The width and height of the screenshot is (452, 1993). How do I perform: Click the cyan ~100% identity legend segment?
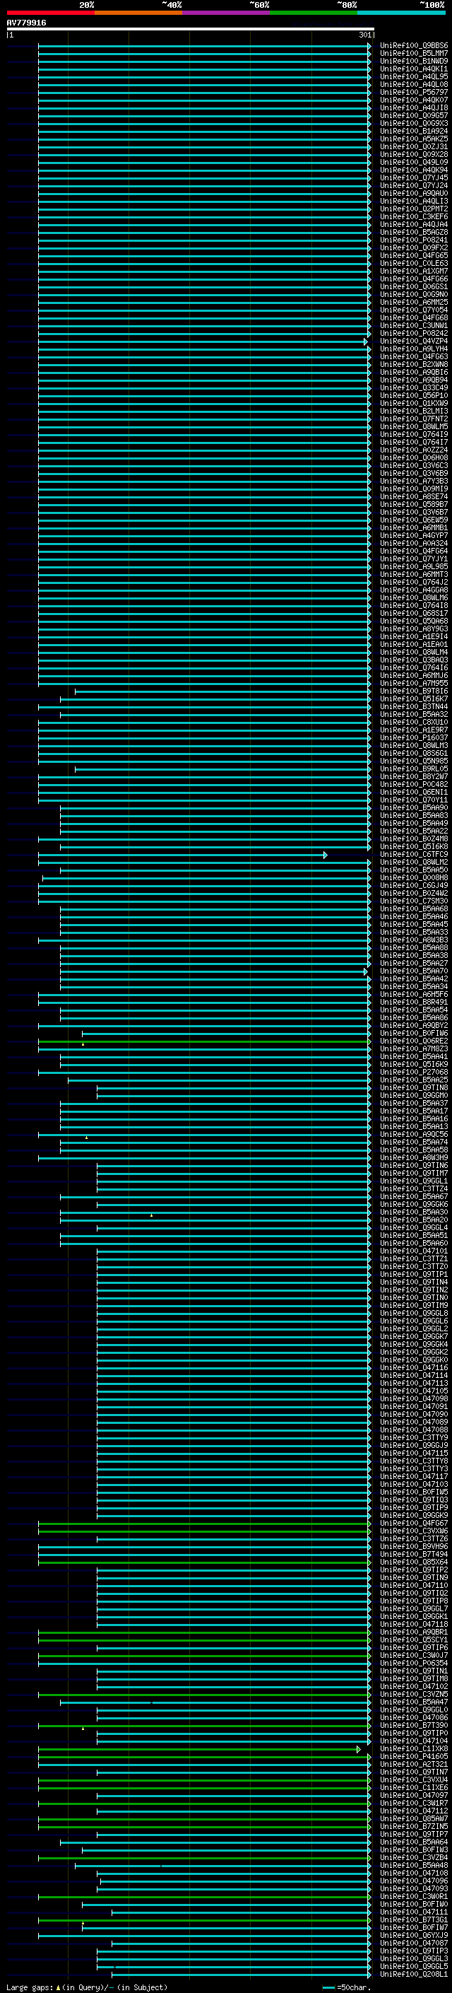click(401, 13)
